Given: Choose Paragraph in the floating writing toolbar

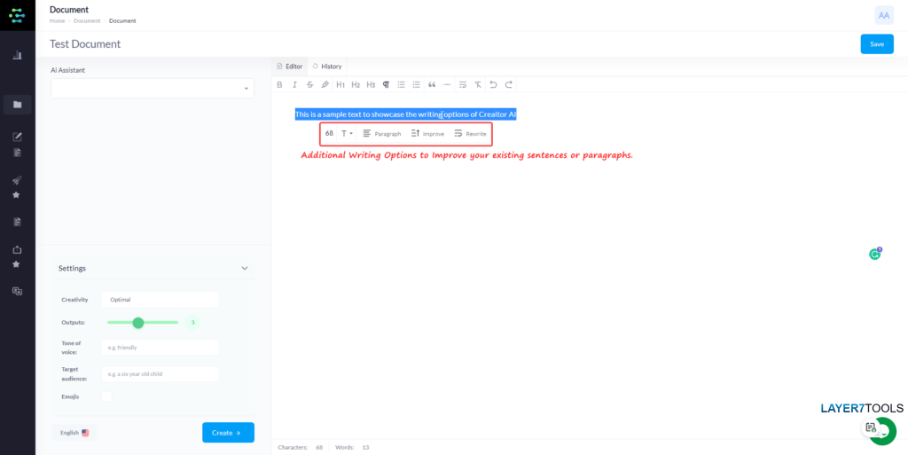Looking at the screenshot, I should tap(381, 134).
